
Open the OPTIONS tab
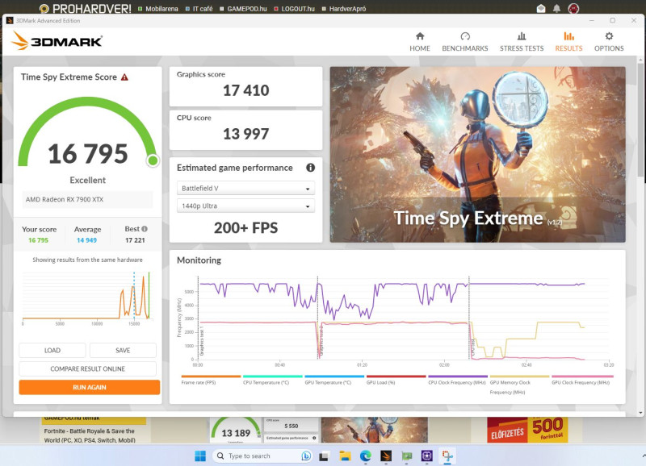click(609, 42)
